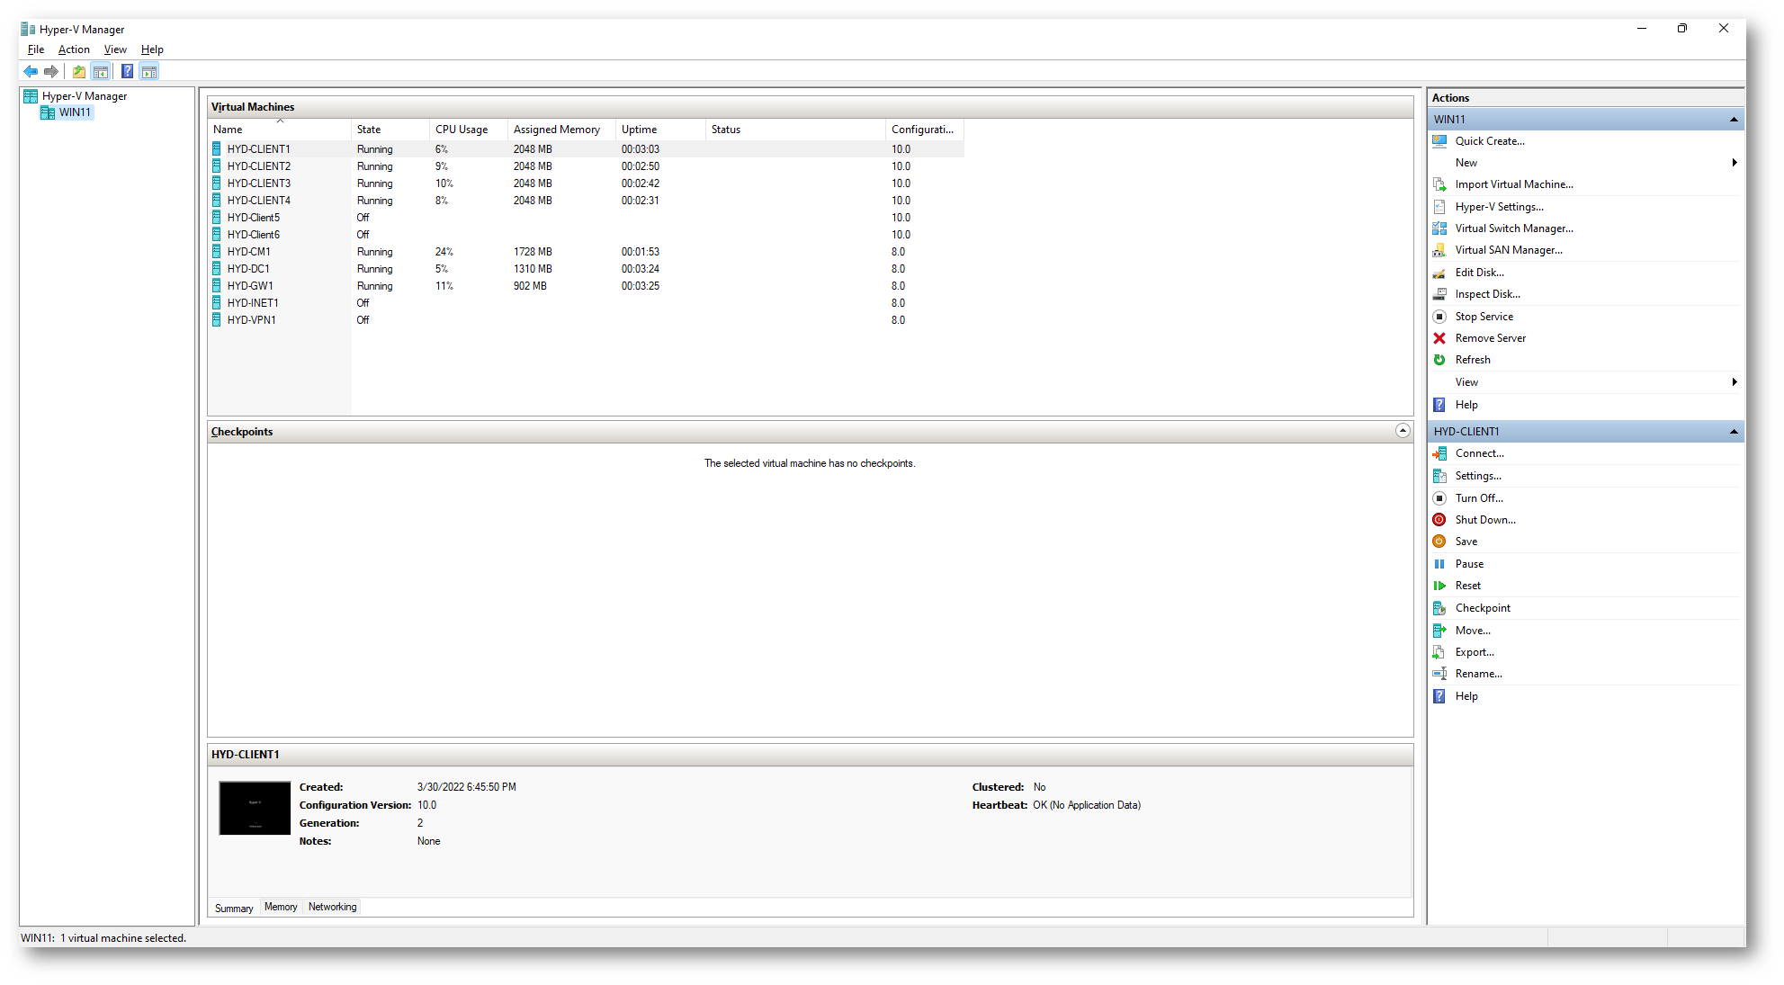Image resolution: width=1784 pixels, height=985 pixels.
Task: Collapse the HYD-CLIENT1 actions section
Action: (1734, 432)
